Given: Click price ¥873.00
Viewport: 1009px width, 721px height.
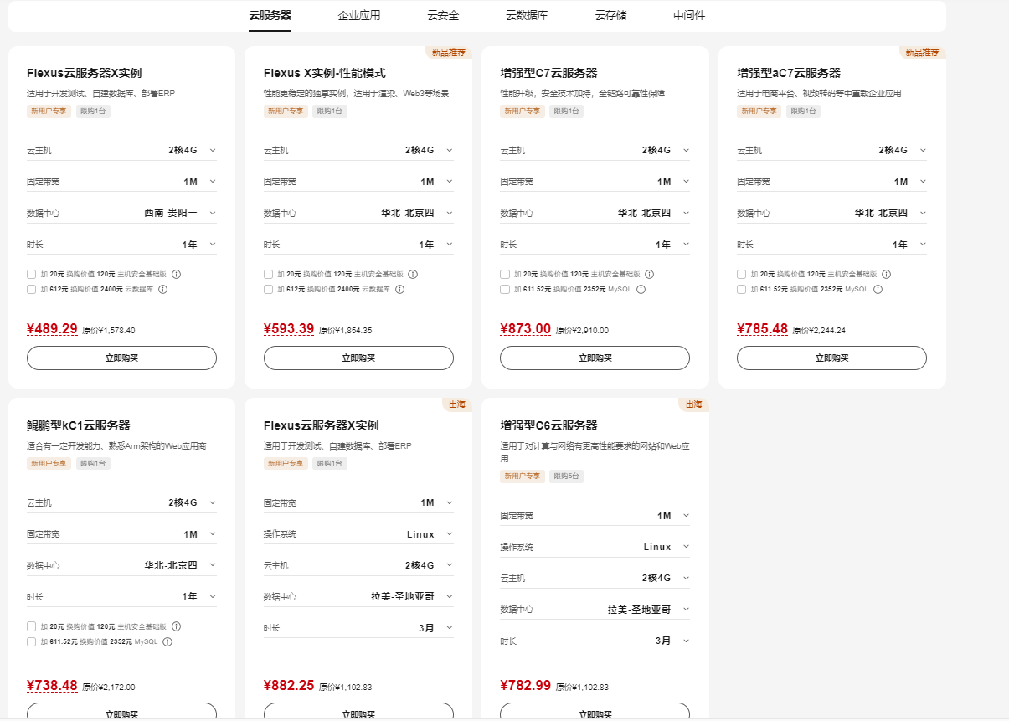Looking at the screenshot, I should (x=526, y=329).
